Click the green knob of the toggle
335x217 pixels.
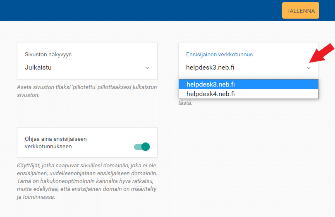(x=146, y=147)
